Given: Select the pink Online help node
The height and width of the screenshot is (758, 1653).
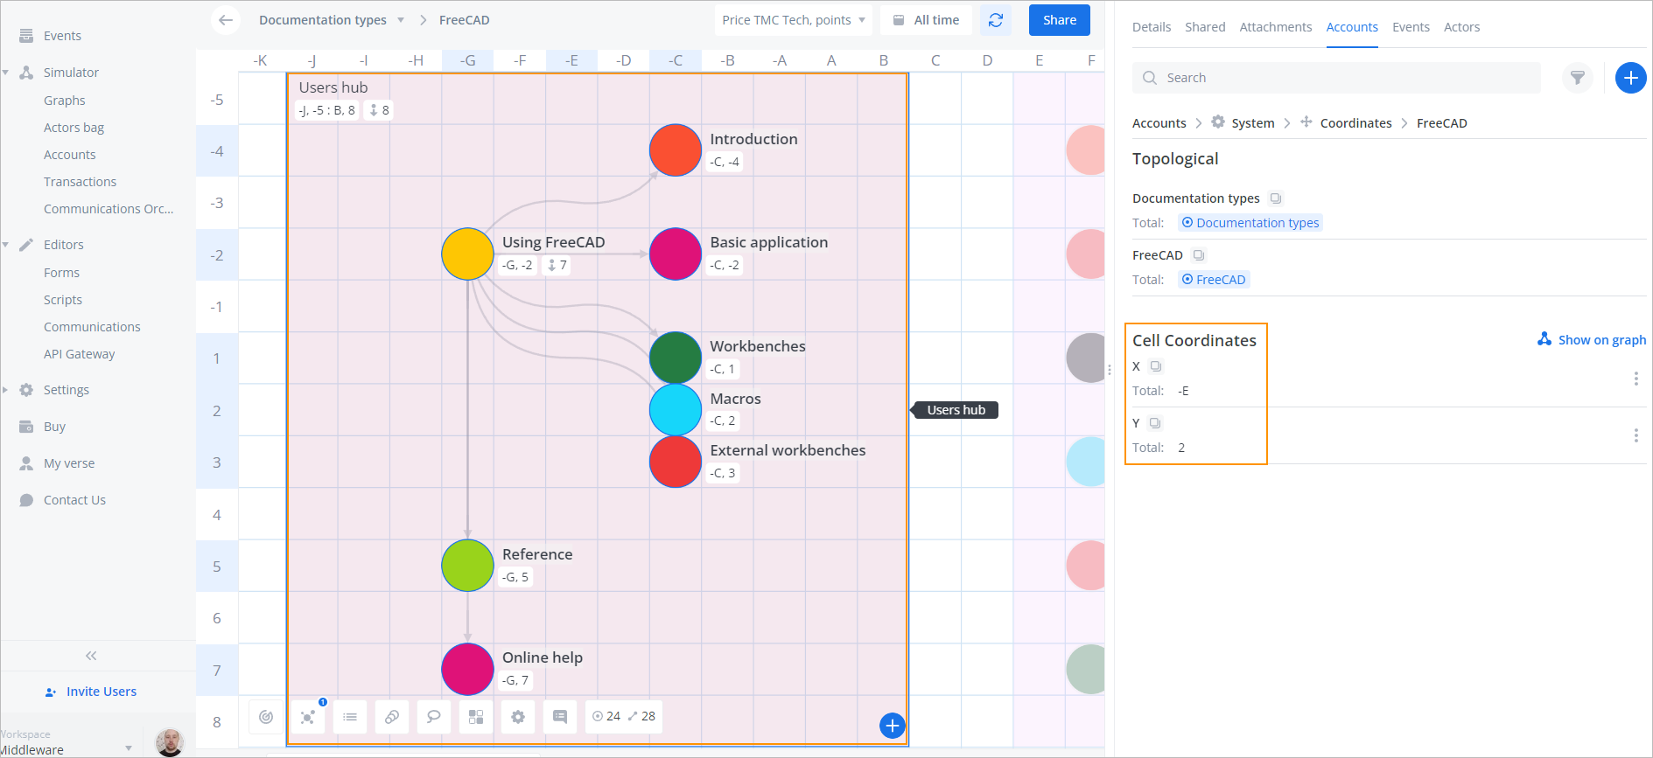Looking at the screenshot, I should (467, 670).
